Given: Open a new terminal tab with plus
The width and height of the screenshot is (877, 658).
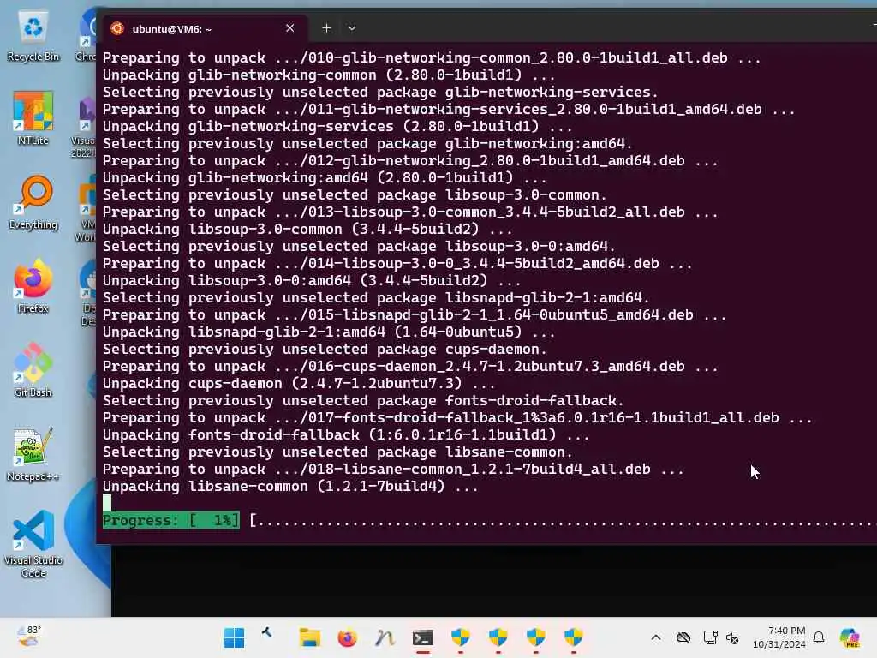Looking at the screenshot, I should pyautogui.click(x=326, y=28).
